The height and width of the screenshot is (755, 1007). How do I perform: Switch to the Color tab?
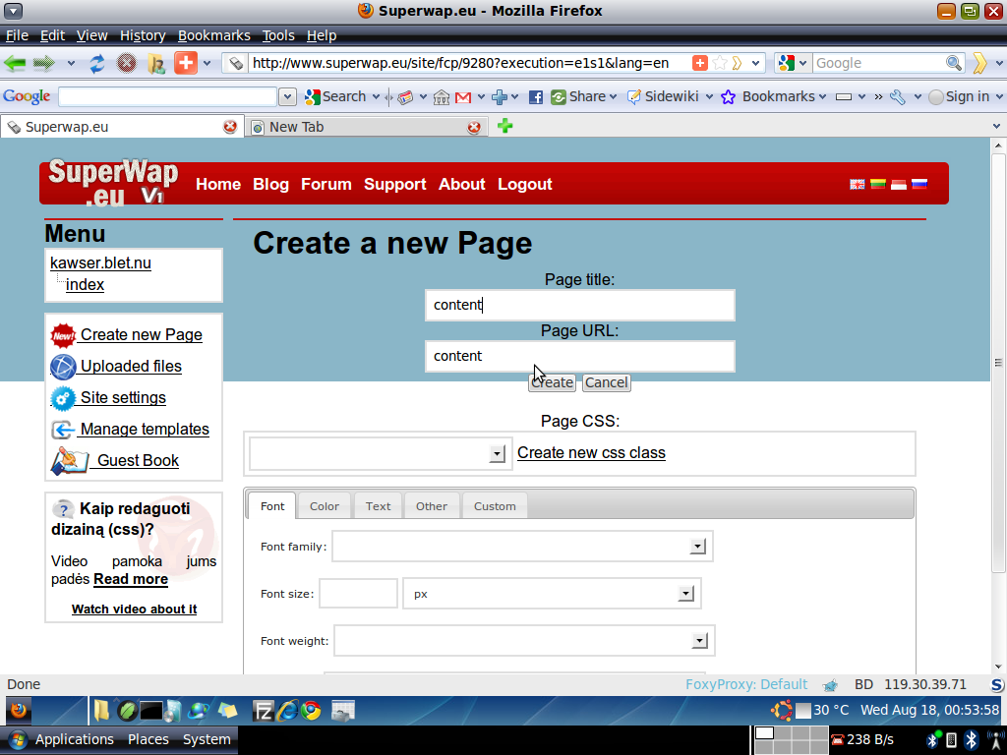click(x=325, y=506)
